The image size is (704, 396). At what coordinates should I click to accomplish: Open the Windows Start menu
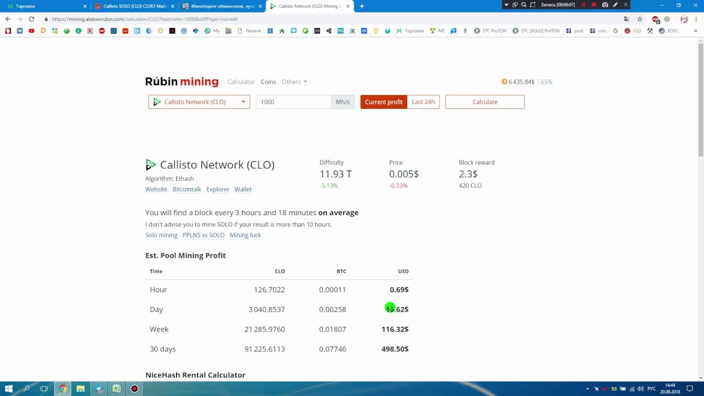point(9,389)
